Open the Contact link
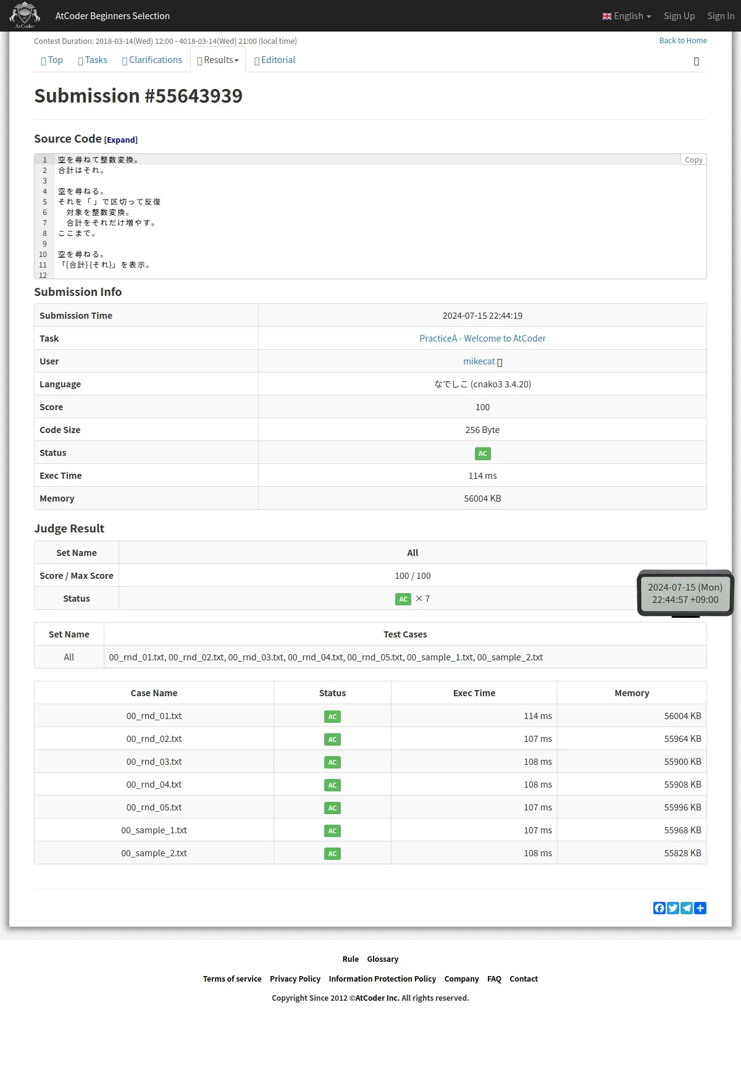 tap(524, 979)
